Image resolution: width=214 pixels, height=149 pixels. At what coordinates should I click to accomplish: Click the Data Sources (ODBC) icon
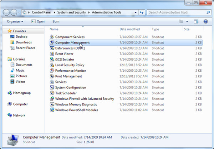coord(52,48)
